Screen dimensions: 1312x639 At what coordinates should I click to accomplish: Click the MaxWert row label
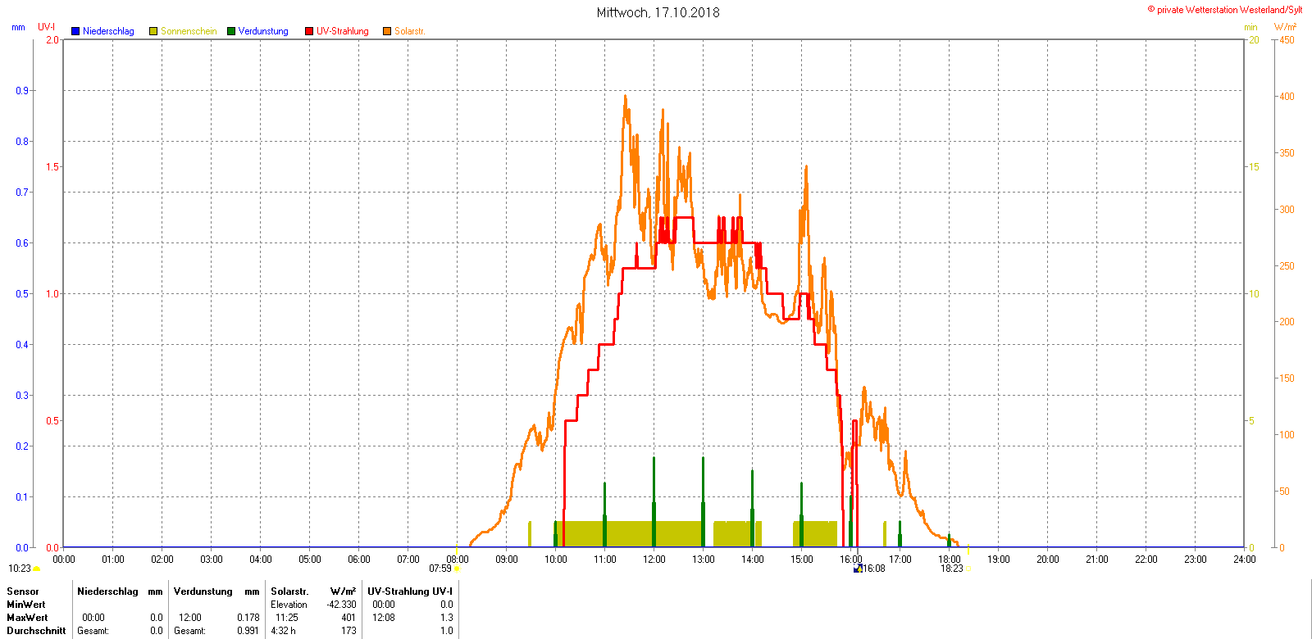[27, 618]
